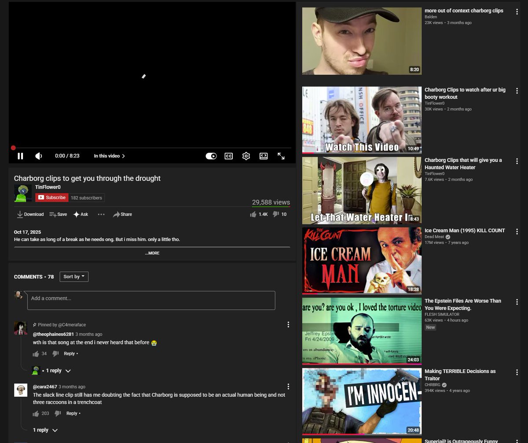Download the video
This screenshot has height=443, width=528.
[30, 214]
